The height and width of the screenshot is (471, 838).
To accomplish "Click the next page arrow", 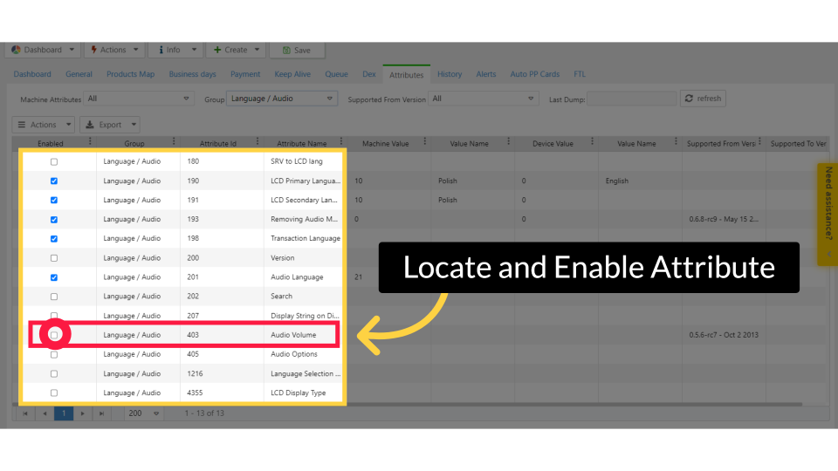I will [83, 413].
